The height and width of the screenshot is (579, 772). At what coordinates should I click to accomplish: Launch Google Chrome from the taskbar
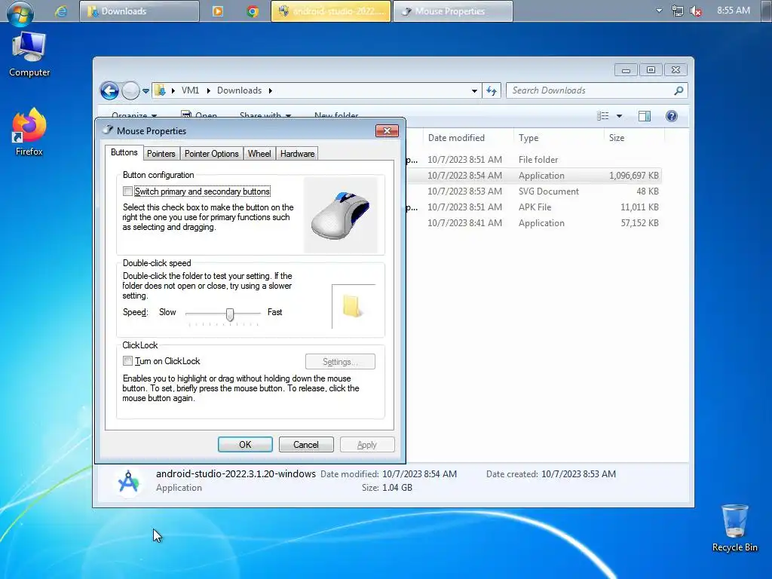(253, 11)
